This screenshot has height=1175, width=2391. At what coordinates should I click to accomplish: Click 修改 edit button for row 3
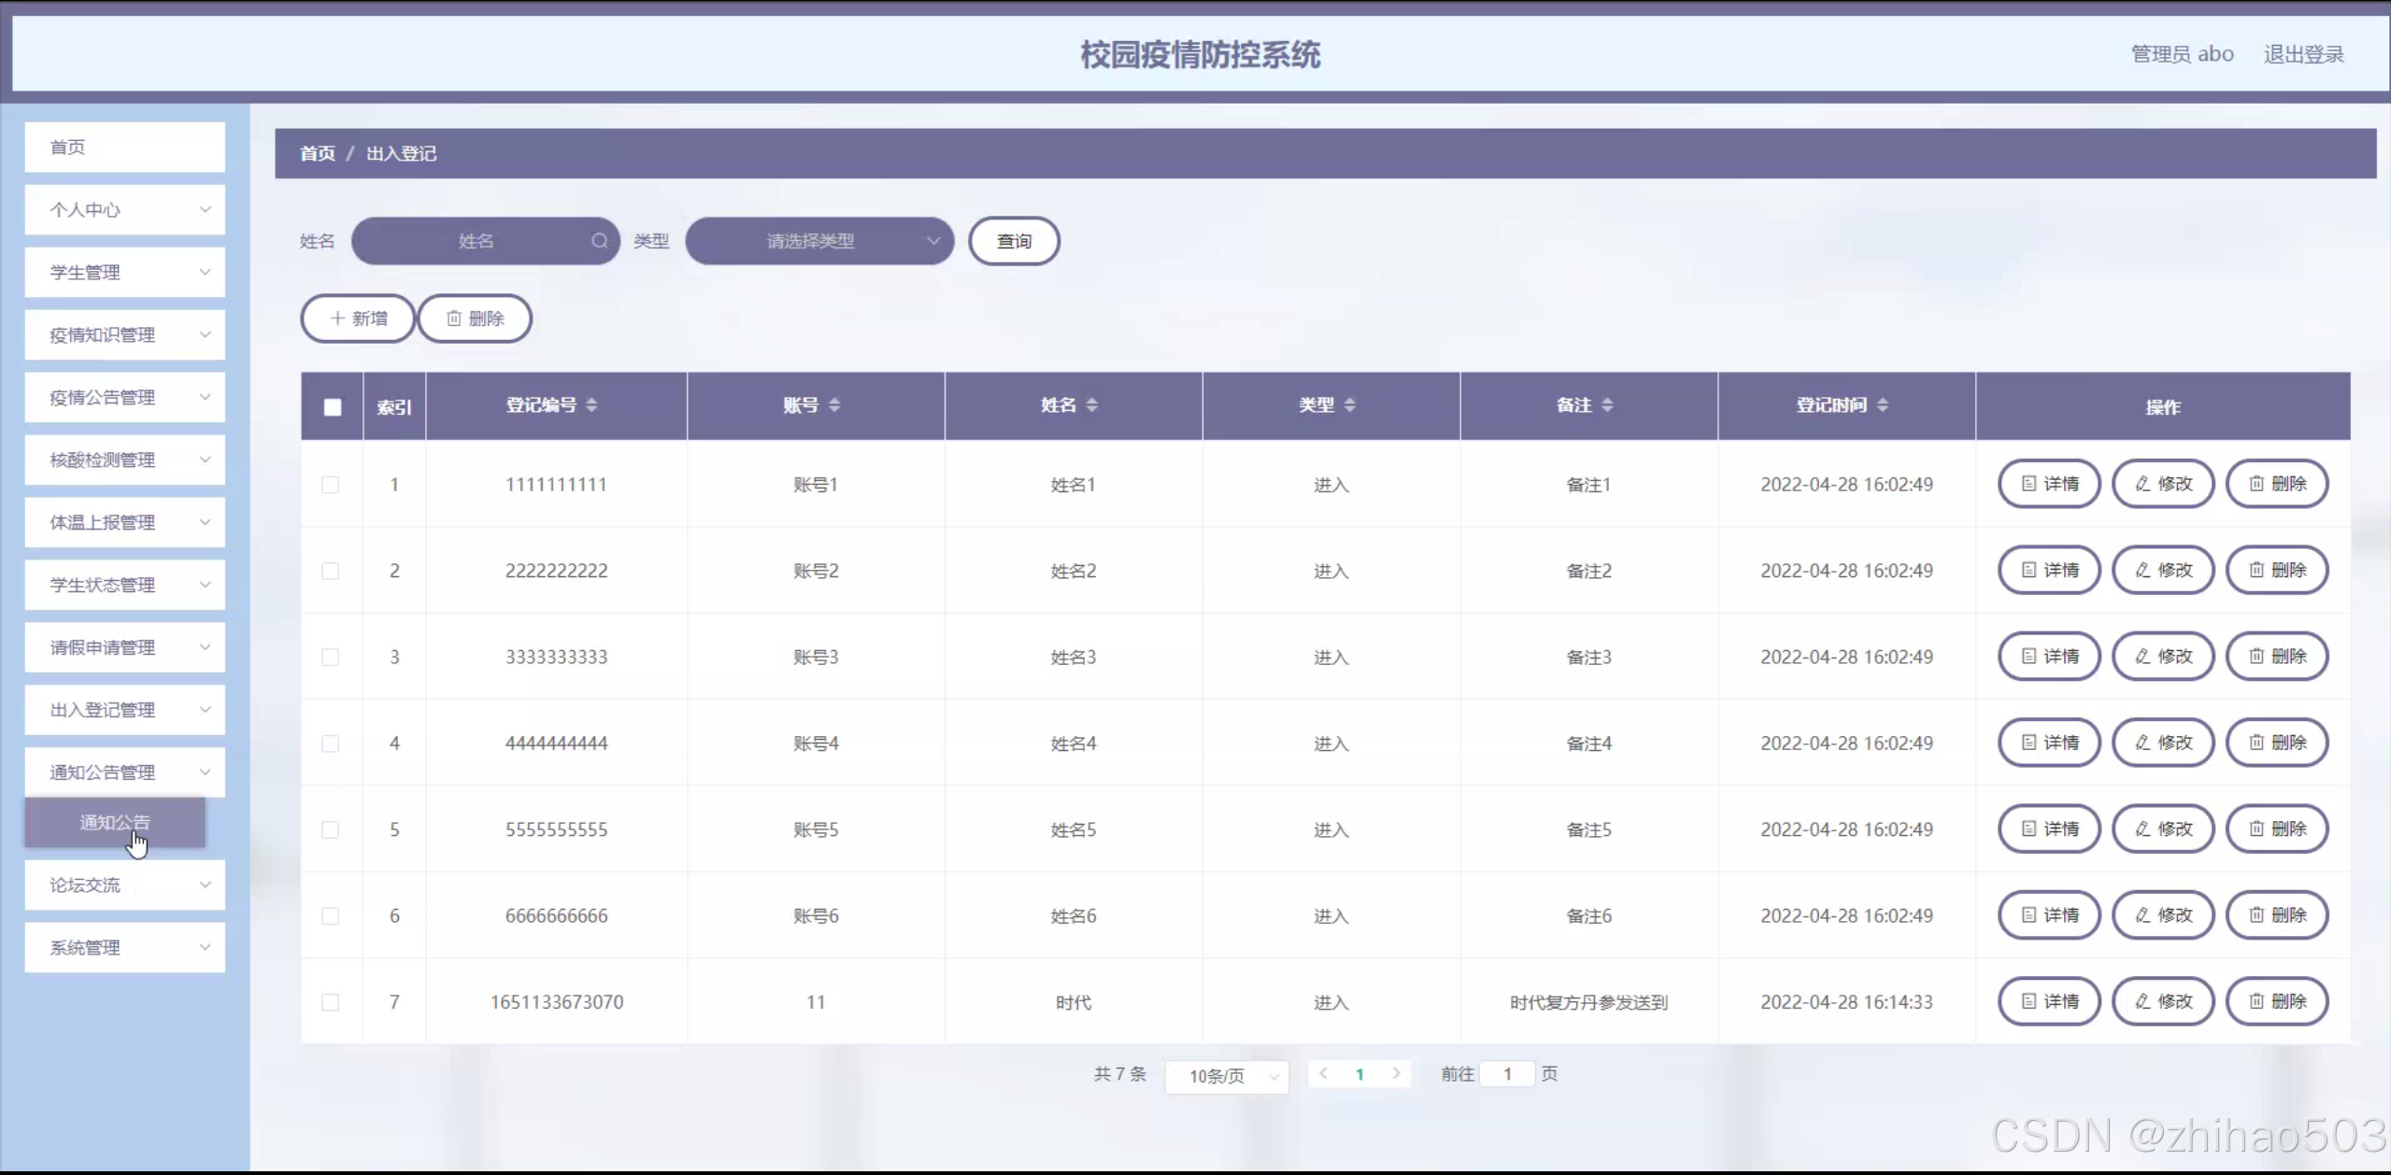click(x=2163, y=657)
